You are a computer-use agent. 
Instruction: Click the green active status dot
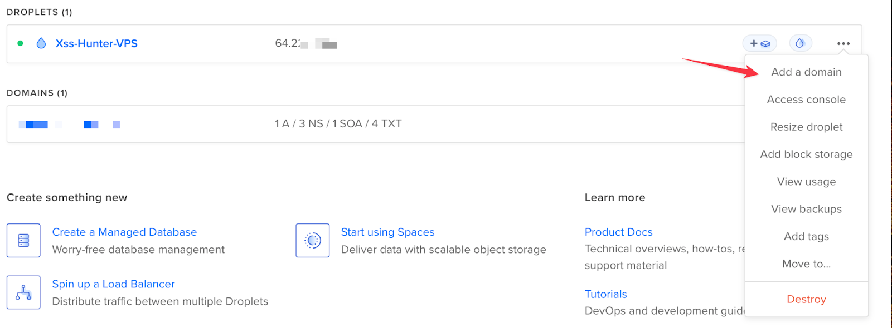click(21, 43)
